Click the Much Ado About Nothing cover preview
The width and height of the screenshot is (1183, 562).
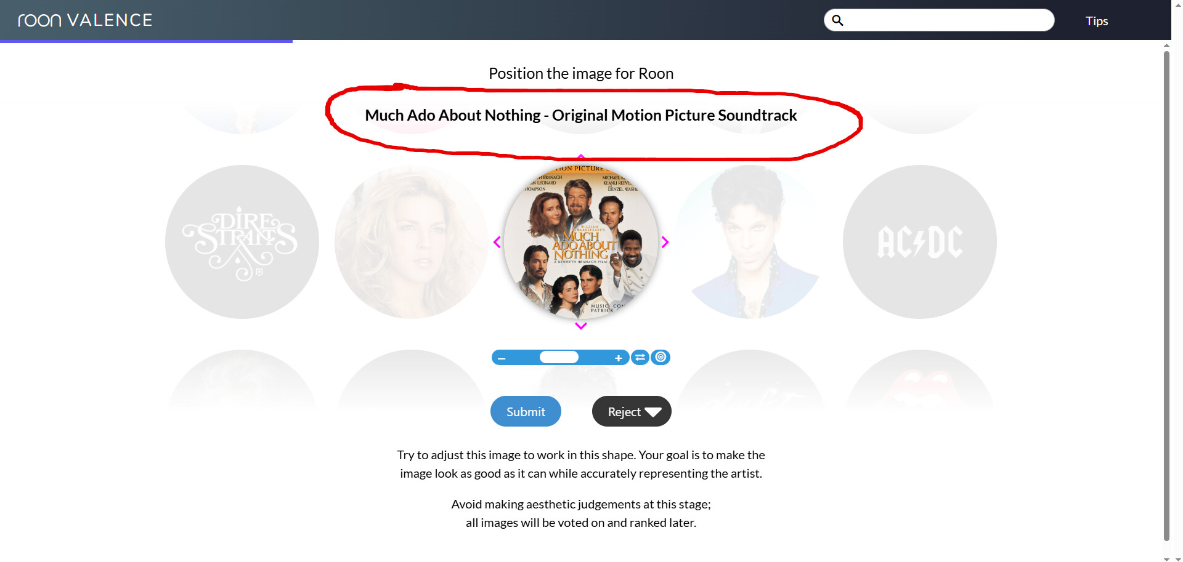click(581, 242)
